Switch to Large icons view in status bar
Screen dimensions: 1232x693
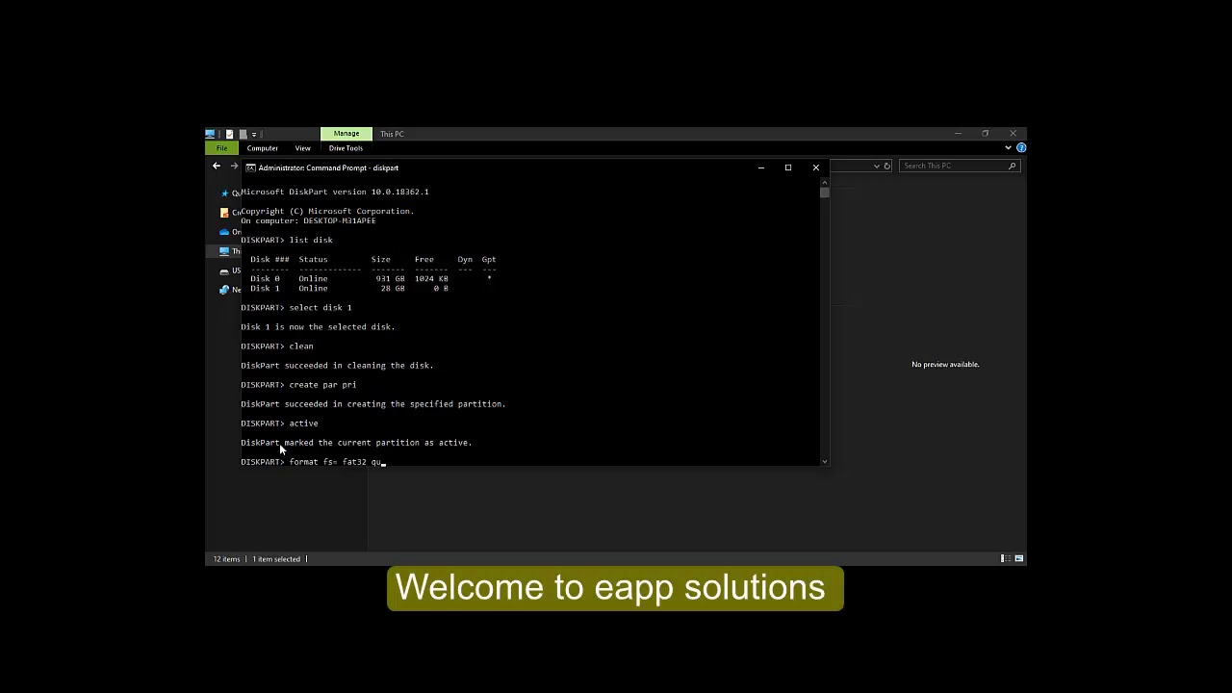coord(1018,558)
